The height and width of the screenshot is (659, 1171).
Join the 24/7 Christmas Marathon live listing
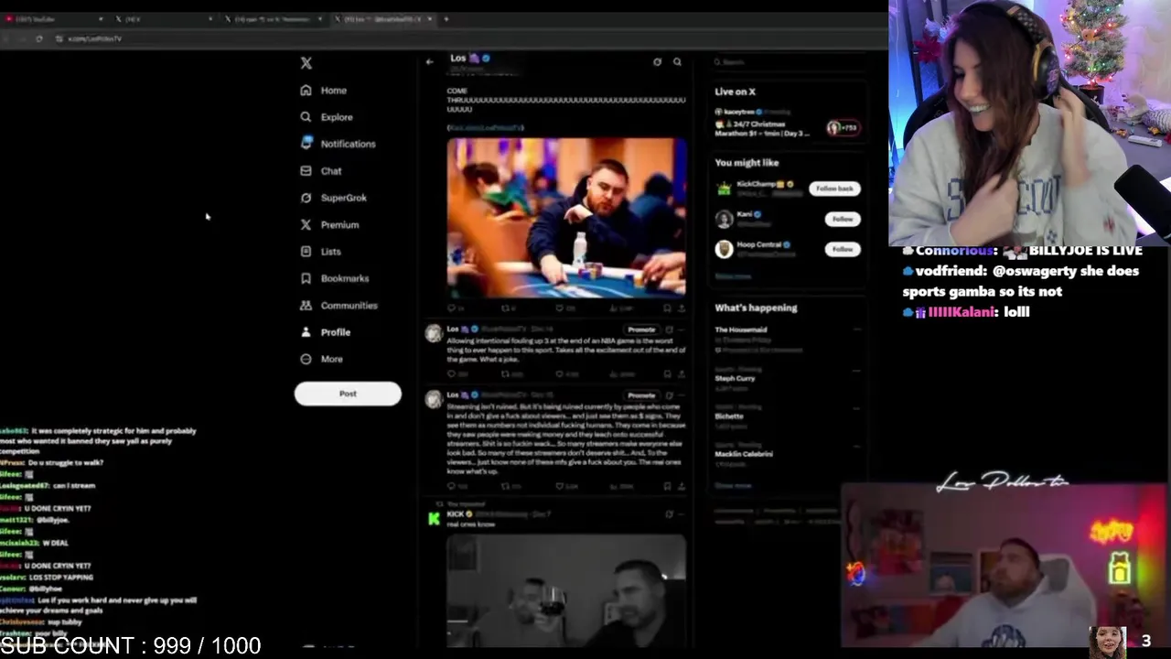tap(789, 123)
